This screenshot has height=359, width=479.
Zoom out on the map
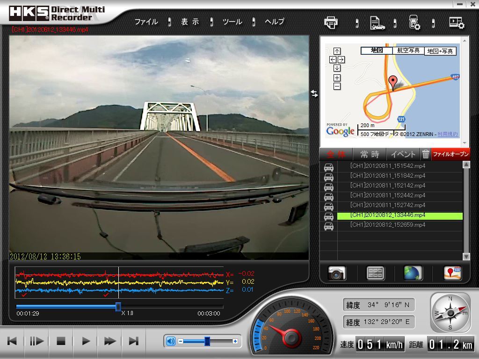(x=337, y=86)
